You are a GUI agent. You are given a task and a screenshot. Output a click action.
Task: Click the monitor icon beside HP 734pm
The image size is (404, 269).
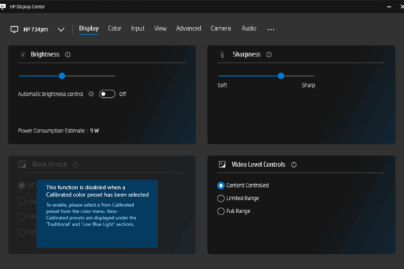(15, 30)
